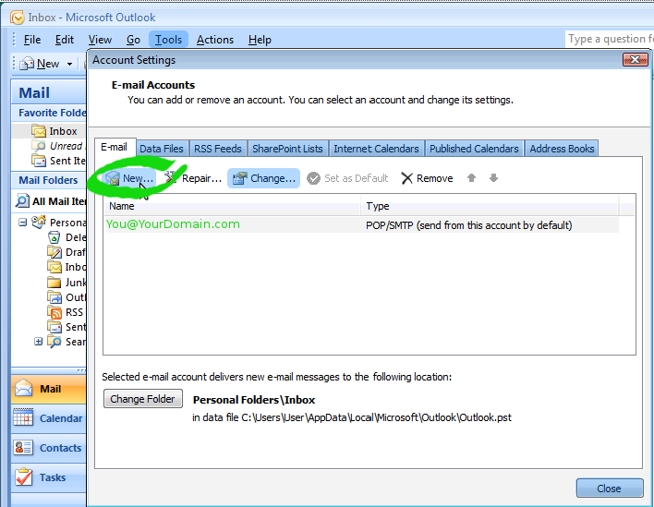Open the Tools menu

168,40
